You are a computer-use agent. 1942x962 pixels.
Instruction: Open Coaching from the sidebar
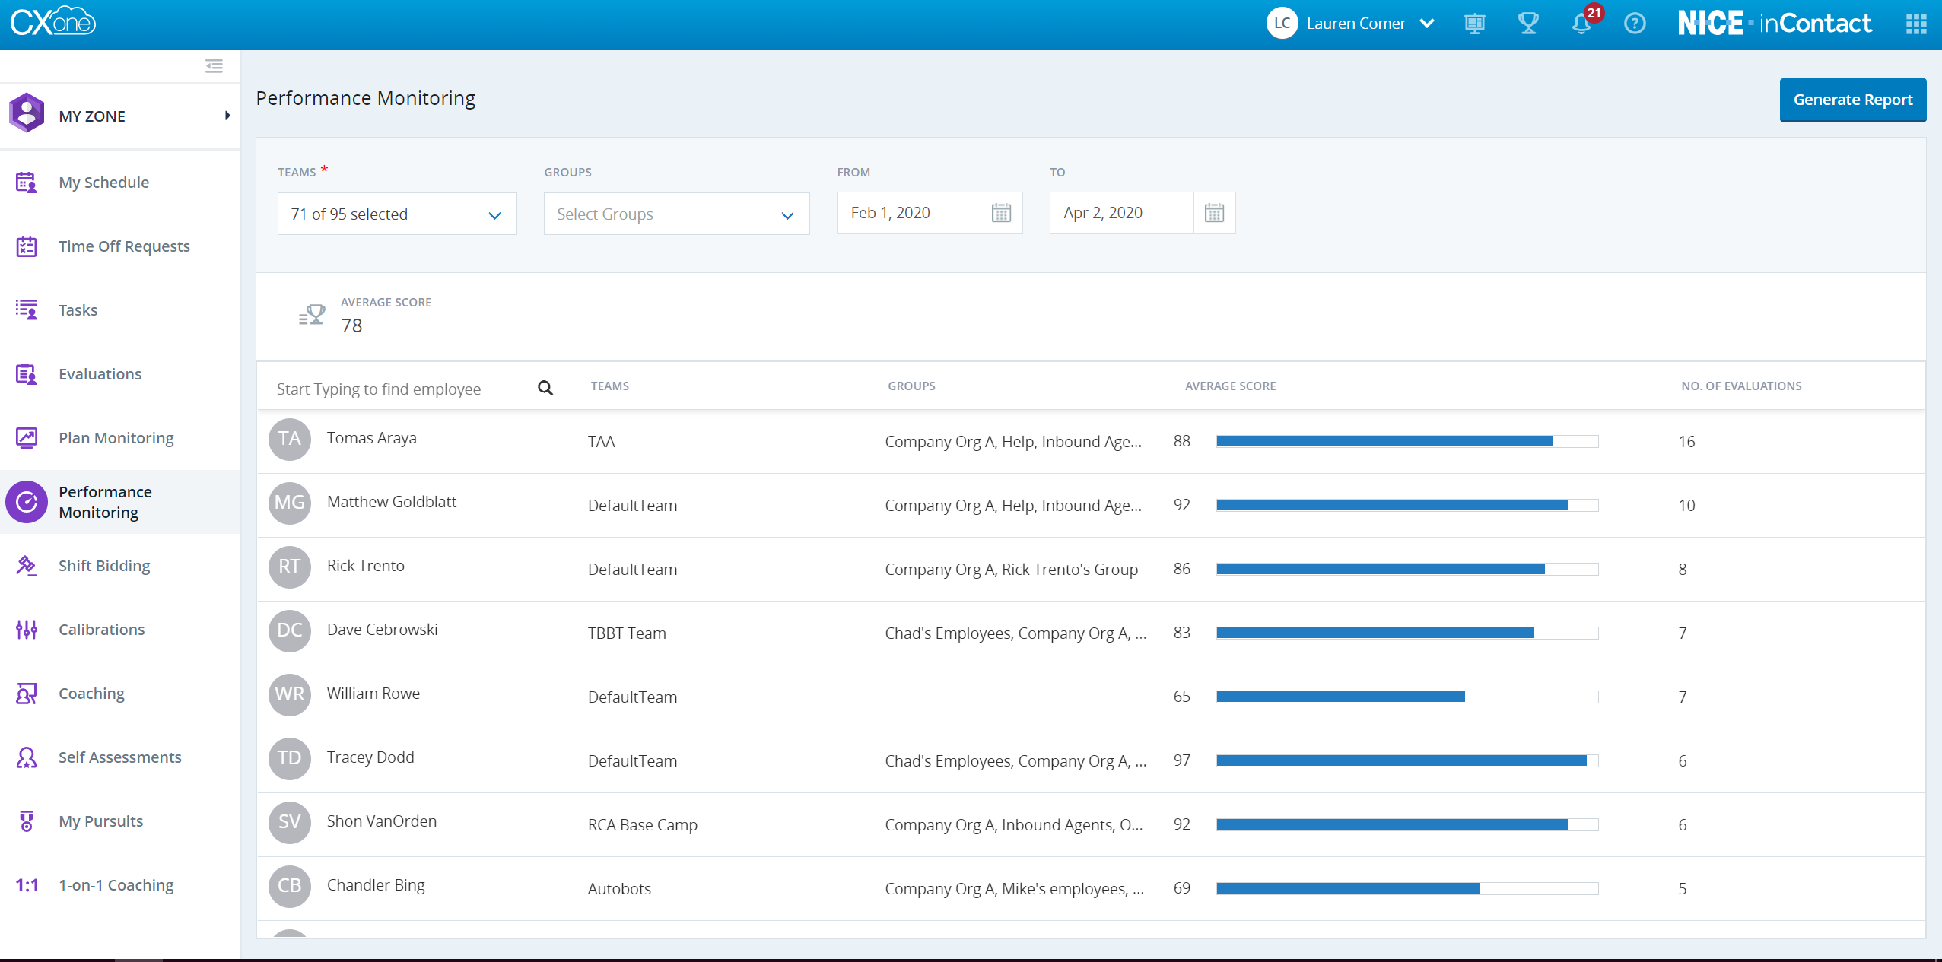pos(91,694)
